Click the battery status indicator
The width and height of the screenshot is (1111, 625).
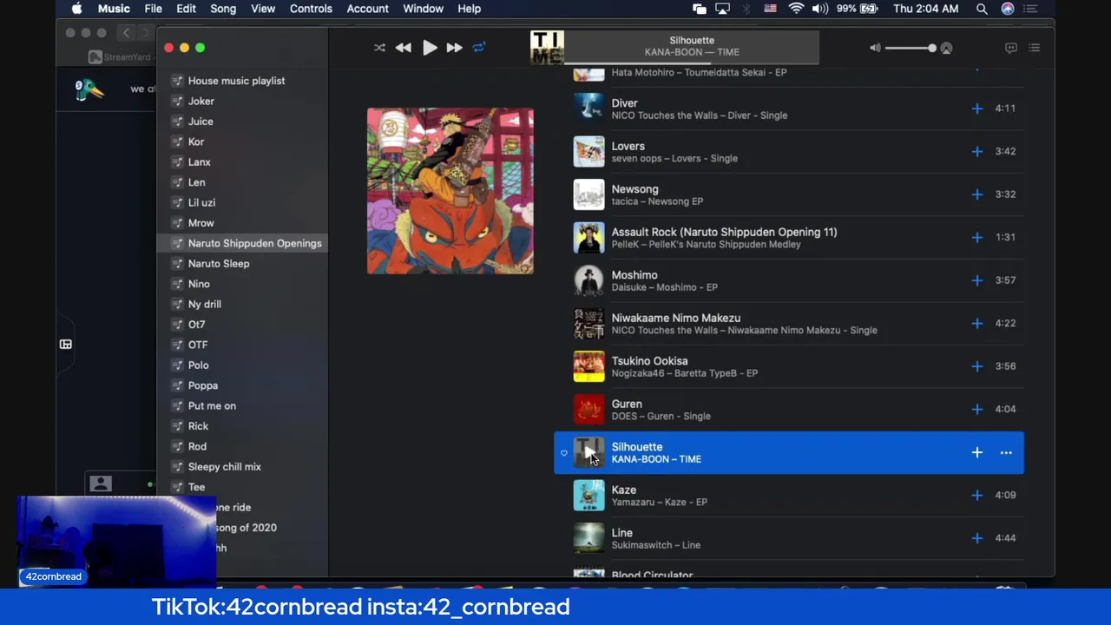(858, 9)
